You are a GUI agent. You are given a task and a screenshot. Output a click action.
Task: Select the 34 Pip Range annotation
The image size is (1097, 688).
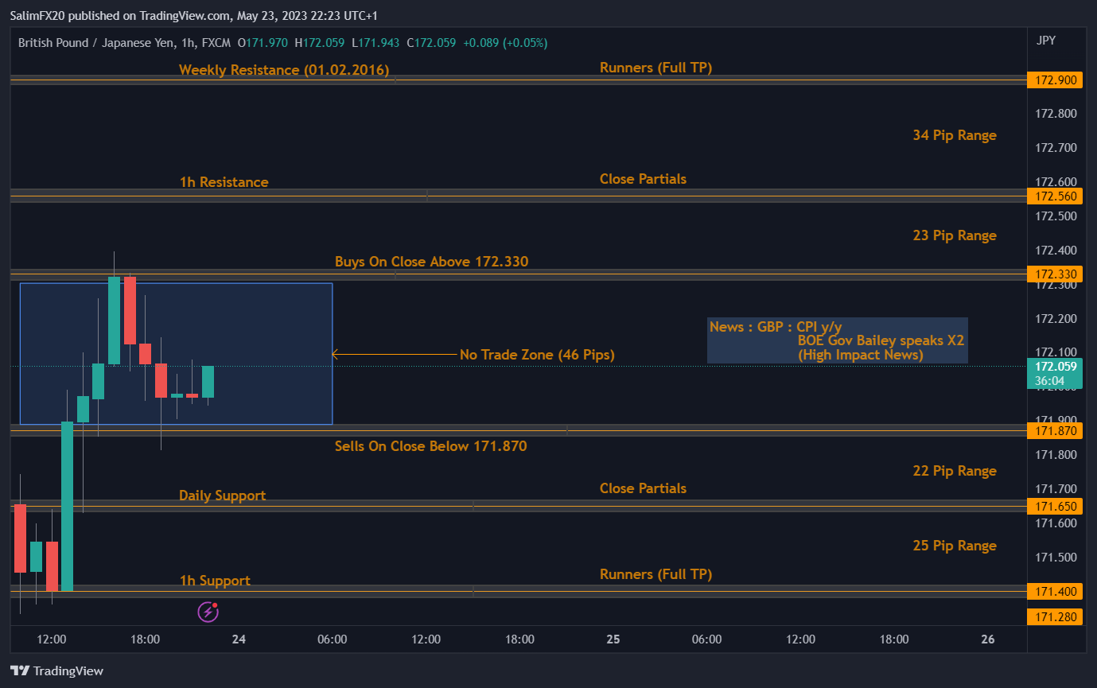pos(954,135)
